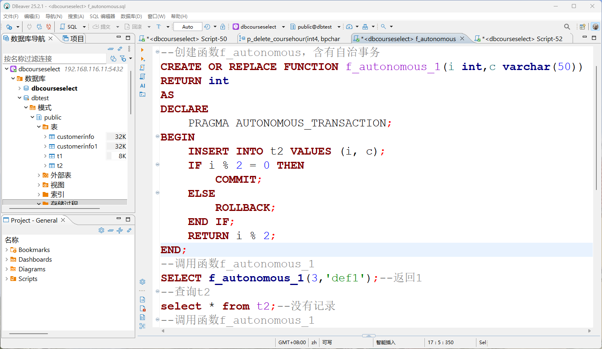Close the f_autonomous editor tab
This screenshot has height=349, width=602.
pos(462,39)
